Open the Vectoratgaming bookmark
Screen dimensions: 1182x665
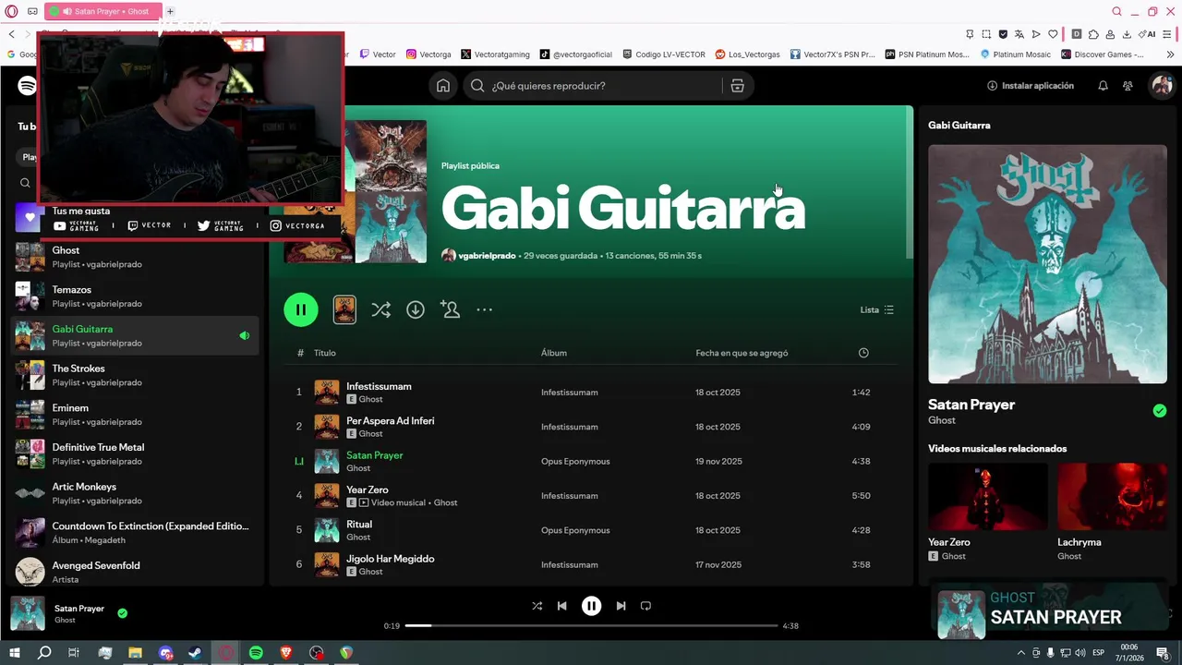click(x=495, y=54)
